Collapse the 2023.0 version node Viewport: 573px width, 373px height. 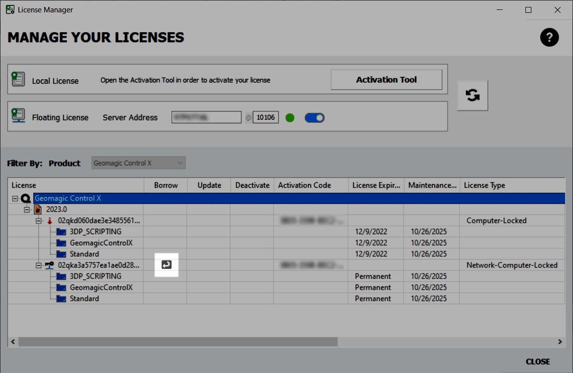point(26,209)
